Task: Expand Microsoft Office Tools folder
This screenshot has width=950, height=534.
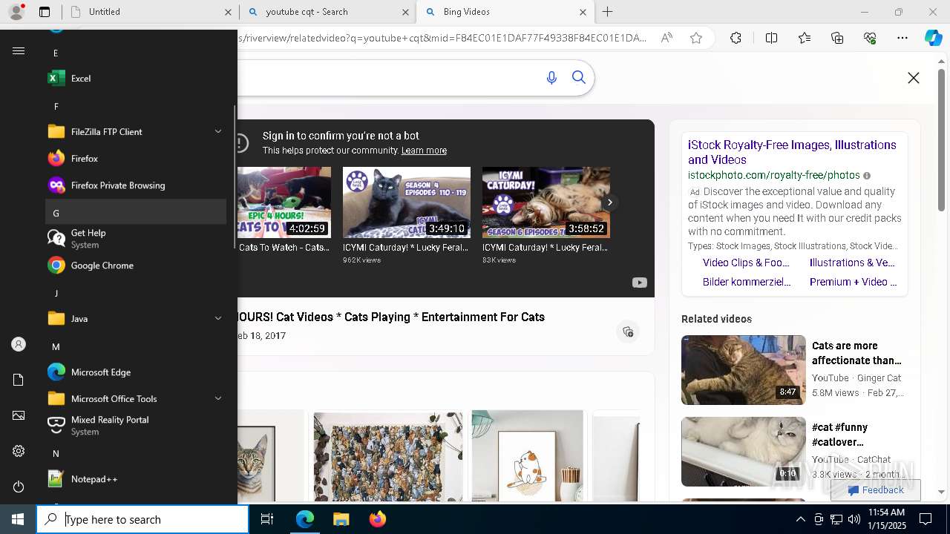Action: 218,398
